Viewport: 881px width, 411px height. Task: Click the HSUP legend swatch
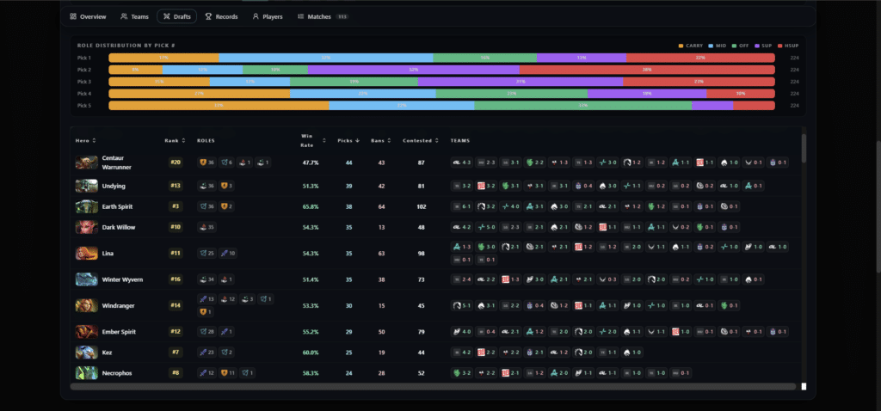point(779,46)
